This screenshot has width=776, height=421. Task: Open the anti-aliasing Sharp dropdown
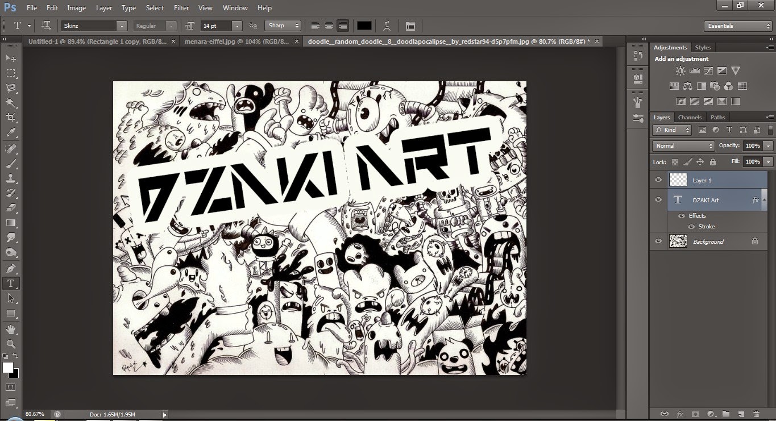click(283, 26)
